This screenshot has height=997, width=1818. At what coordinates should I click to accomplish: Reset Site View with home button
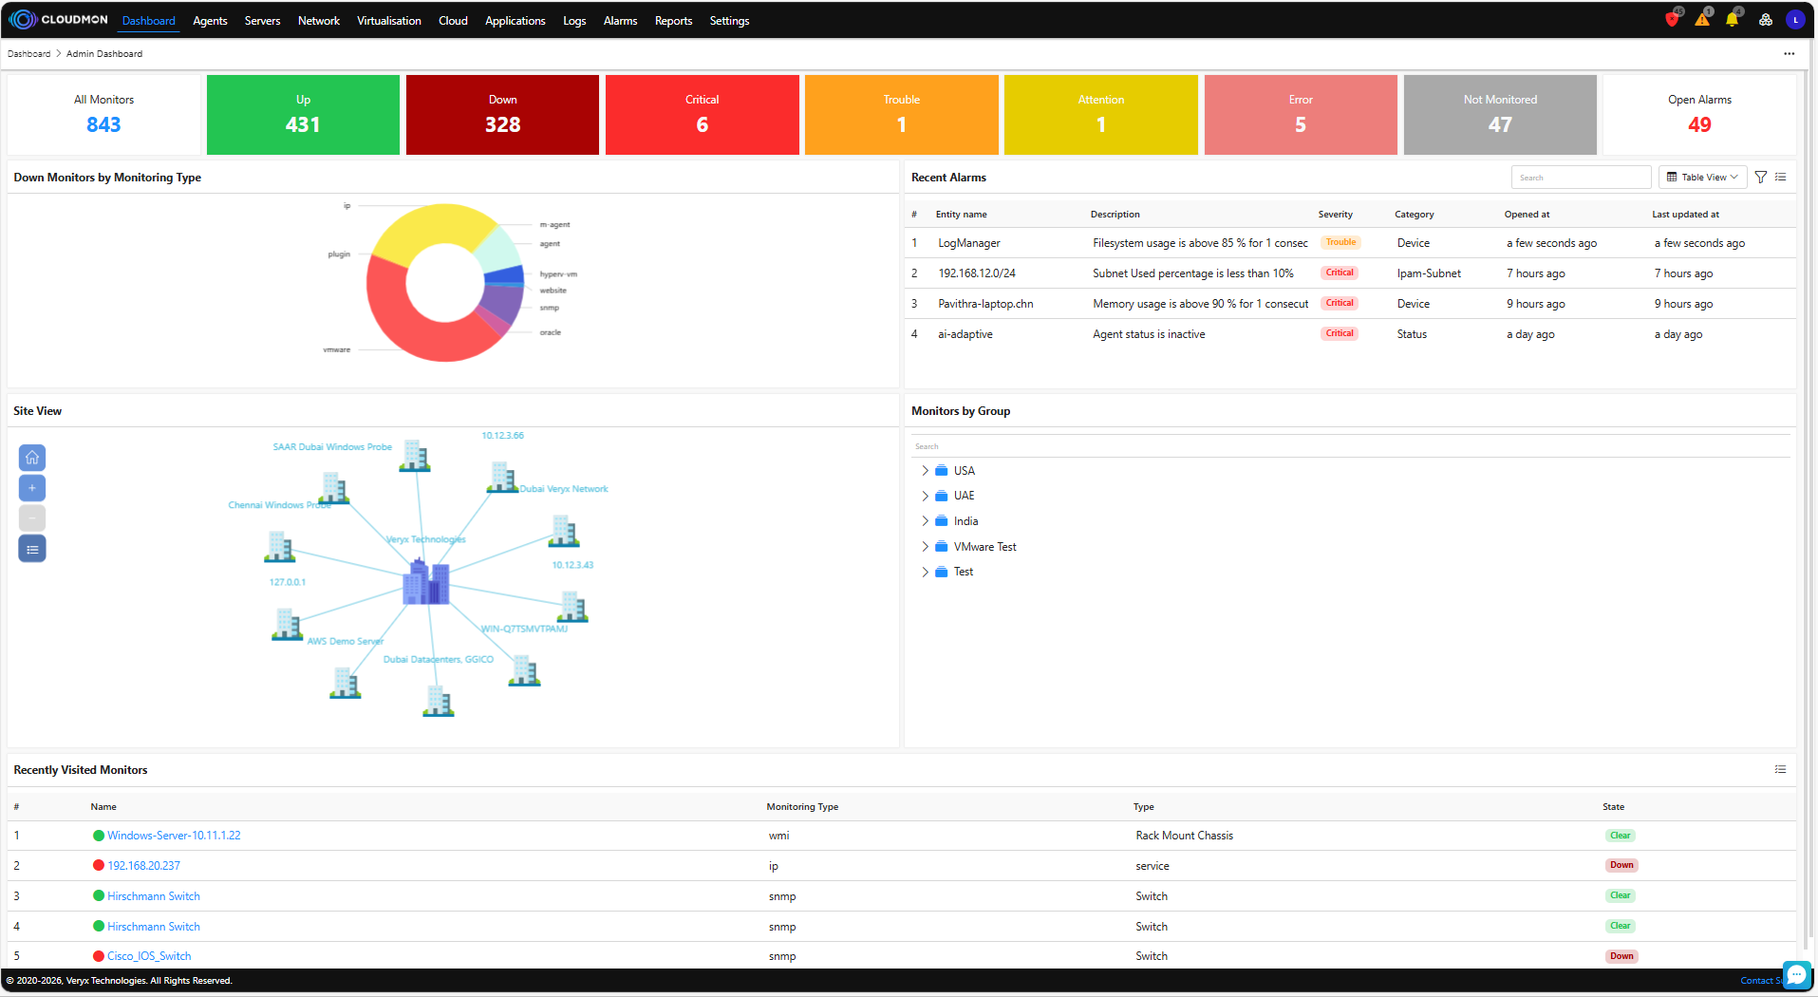tap(32, 458)
